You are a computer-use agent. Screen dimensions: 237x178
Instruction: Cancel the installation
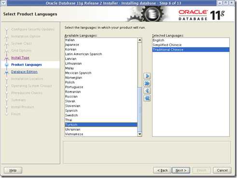pos(222,170)
